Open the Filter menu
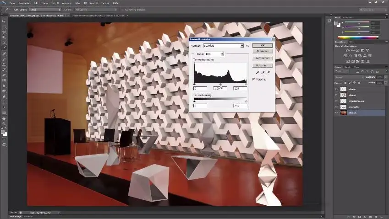 coord(77,3)
